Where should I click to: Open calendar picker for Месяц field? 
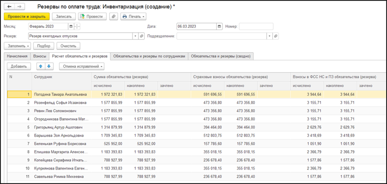click(x=71, y=27)
